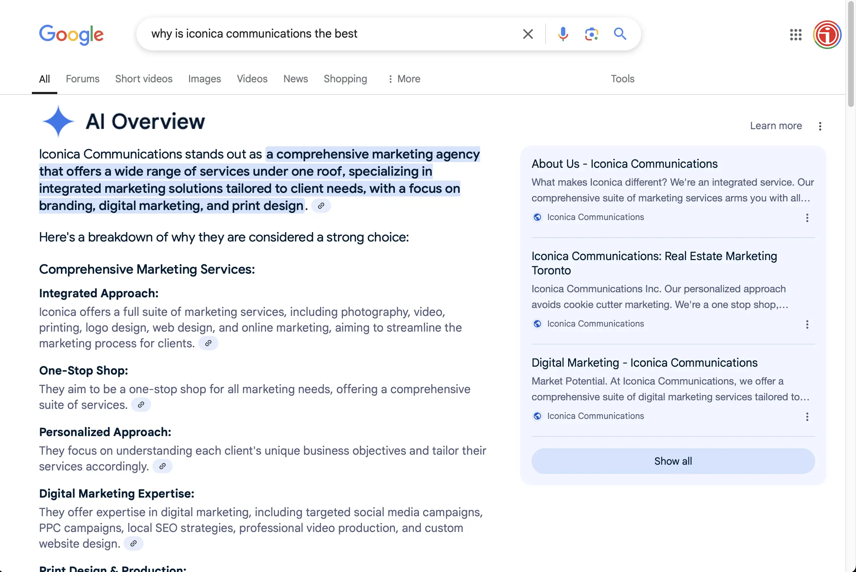
Task: Clear the search query with X
Action: [527, 34]
